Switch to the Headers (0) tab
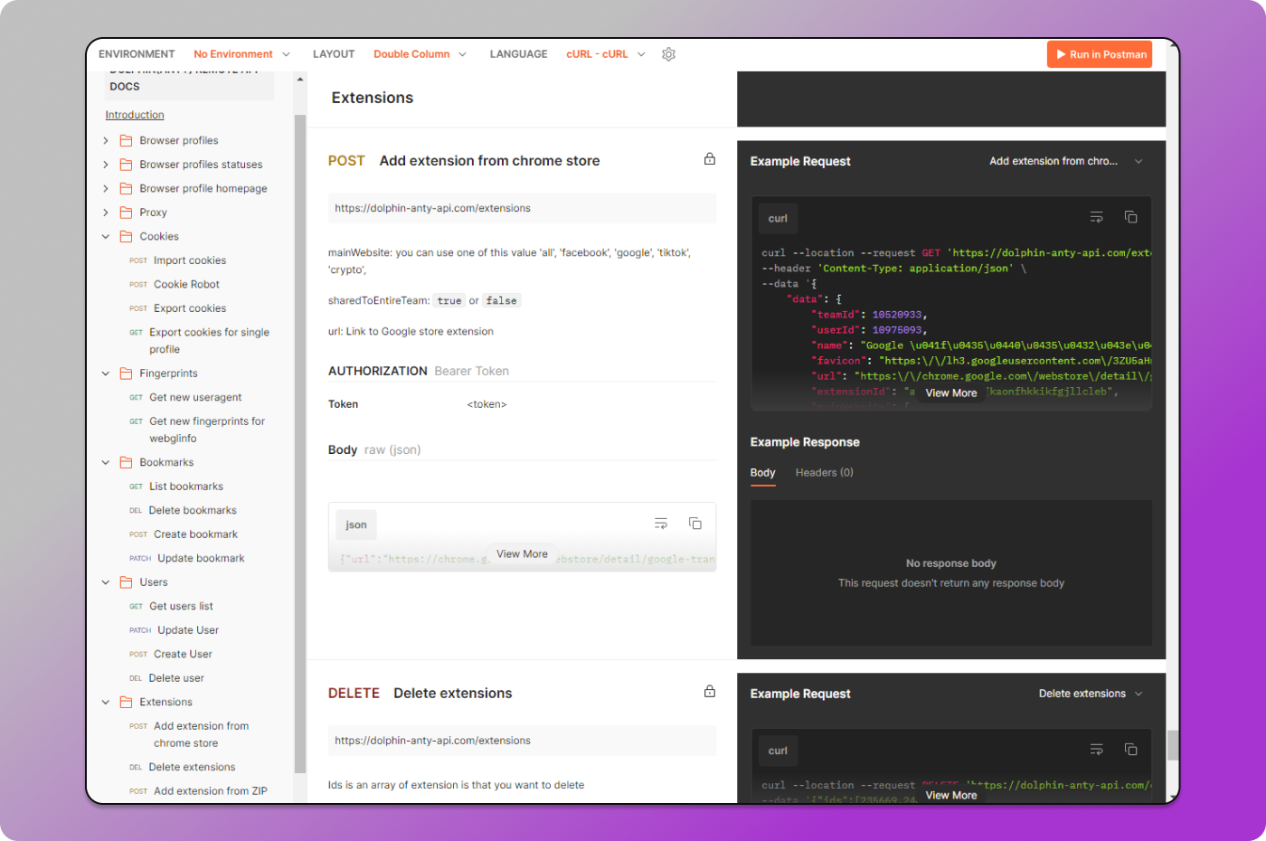This screenshot has width=1266, height=841. coord(824,472)
